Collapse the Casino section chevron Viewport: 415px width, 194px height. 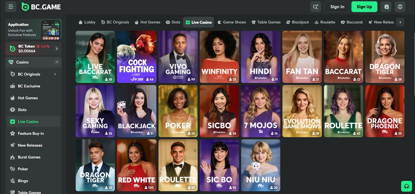[56, 62]
